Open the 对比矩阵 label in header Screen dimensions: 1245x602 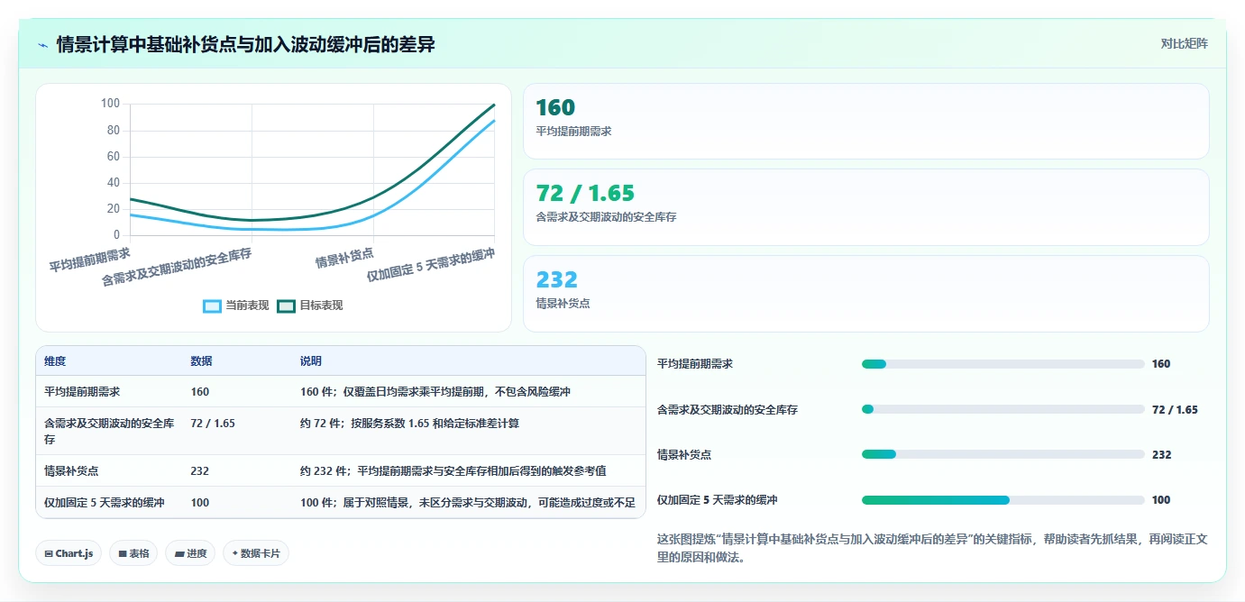1184,44
